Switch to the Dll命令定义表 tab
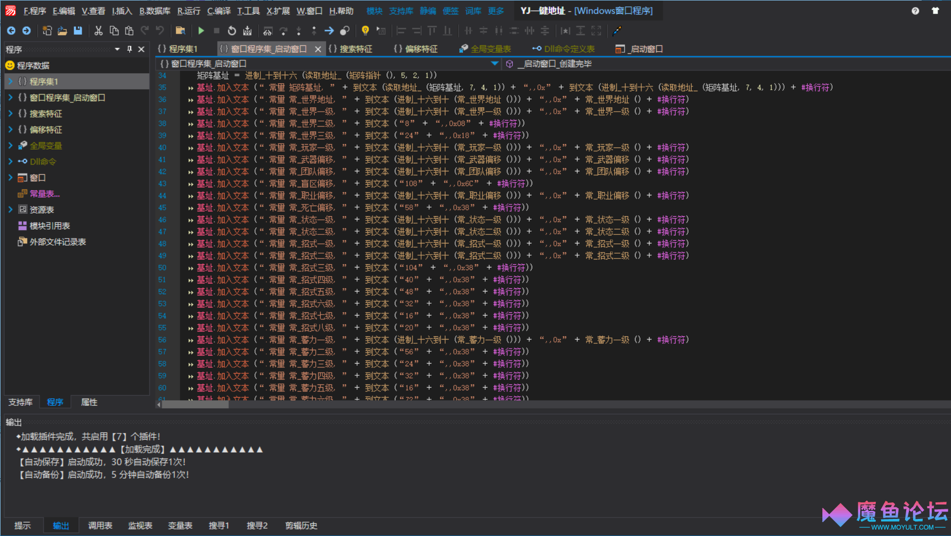Viewport: 951px width, 536px height. pos(564,49)
